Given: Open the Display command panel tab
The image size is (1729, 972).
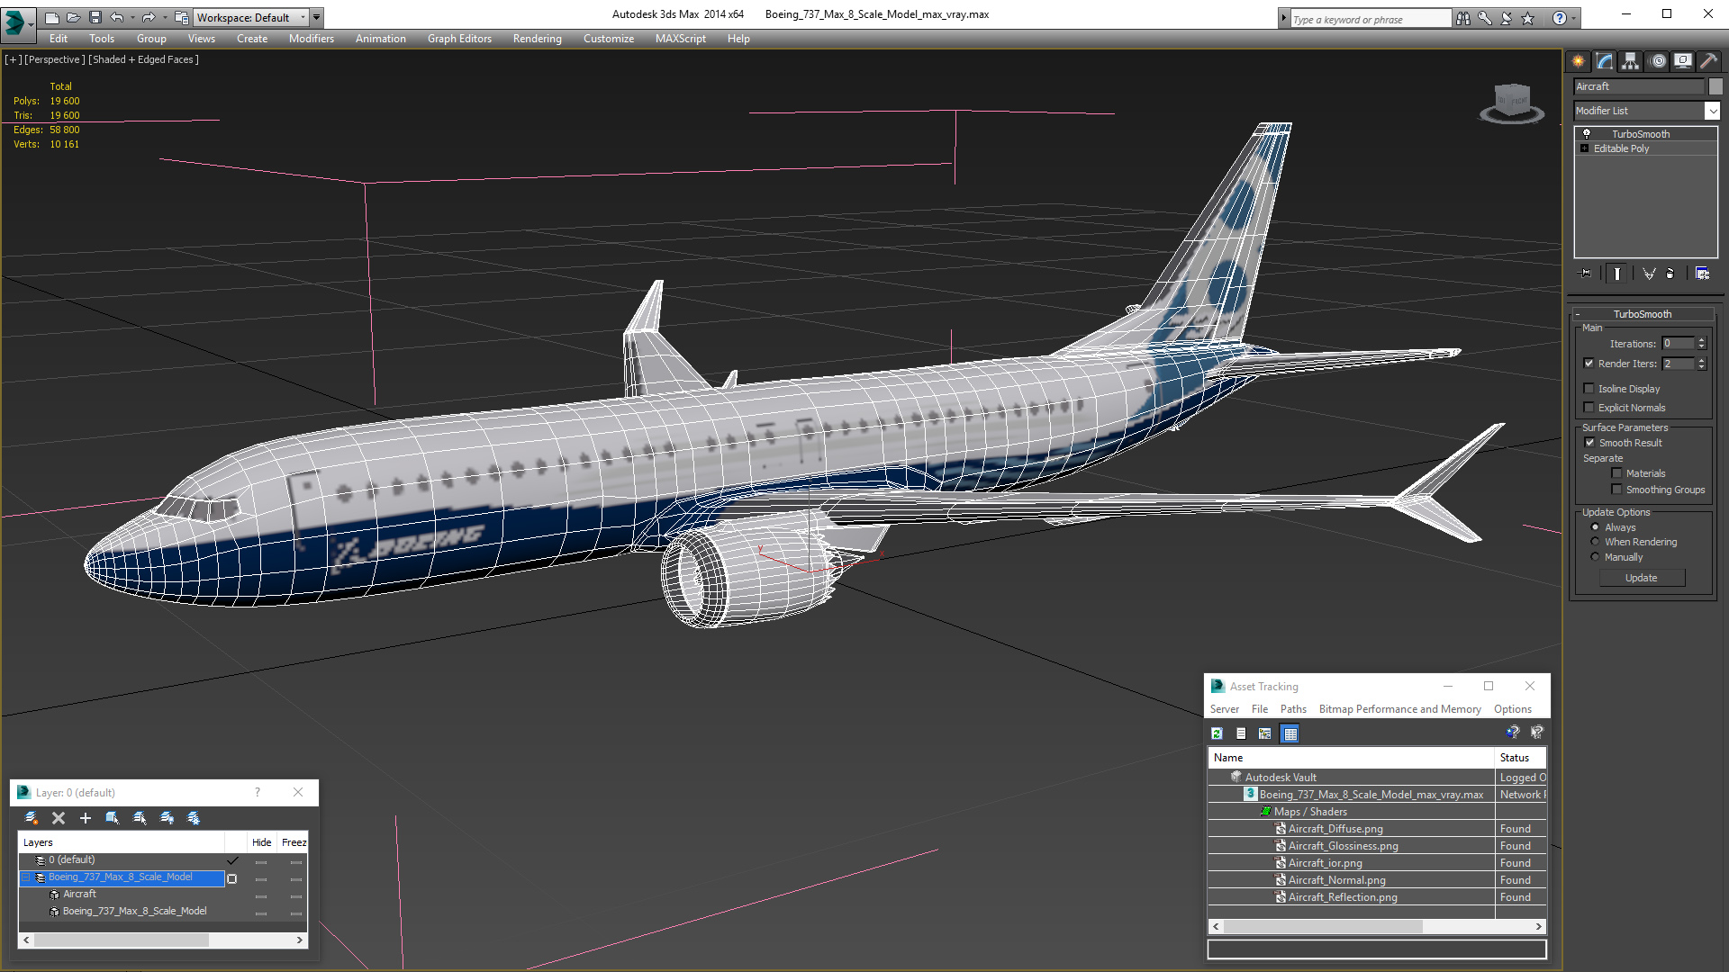Looking at the screenshot, I should (1683, 61).
